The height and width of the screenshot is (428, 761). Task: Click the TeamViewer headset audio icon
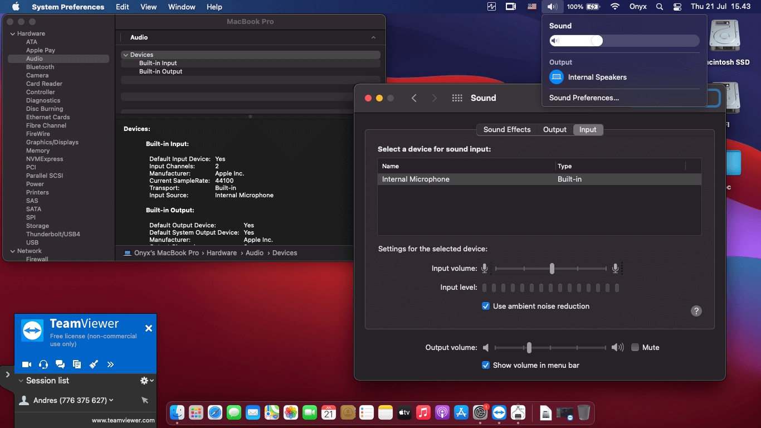pyautogui.click(x=43, y=364)
